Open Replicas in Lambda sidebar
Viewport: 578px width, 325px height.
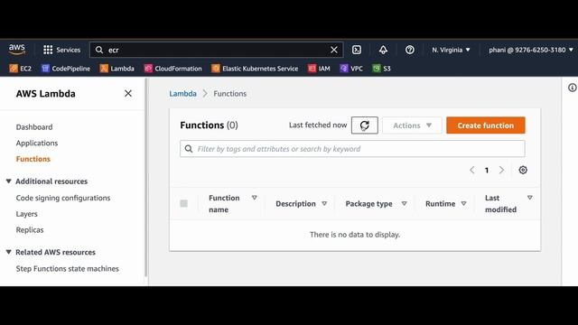pyautogui.click(x=30, y=230)
